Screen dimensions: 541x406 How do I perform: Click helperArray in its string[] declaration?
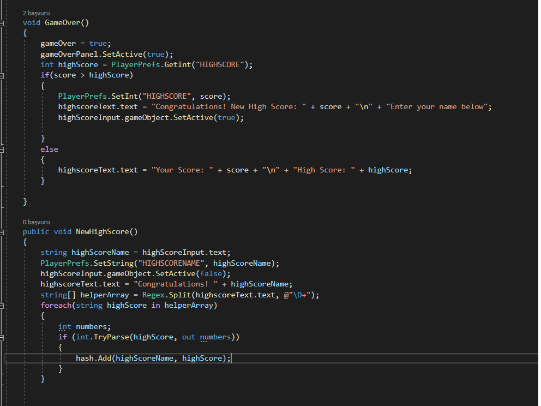(x=105, y=295)
